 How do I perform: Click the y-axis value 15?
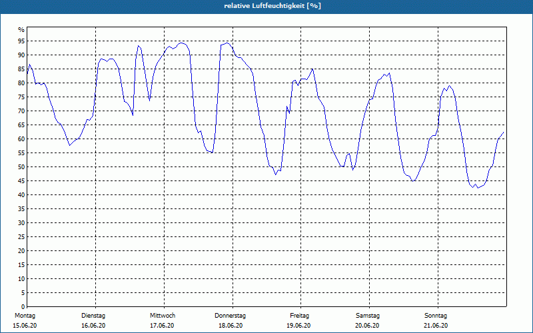(21, 264)
